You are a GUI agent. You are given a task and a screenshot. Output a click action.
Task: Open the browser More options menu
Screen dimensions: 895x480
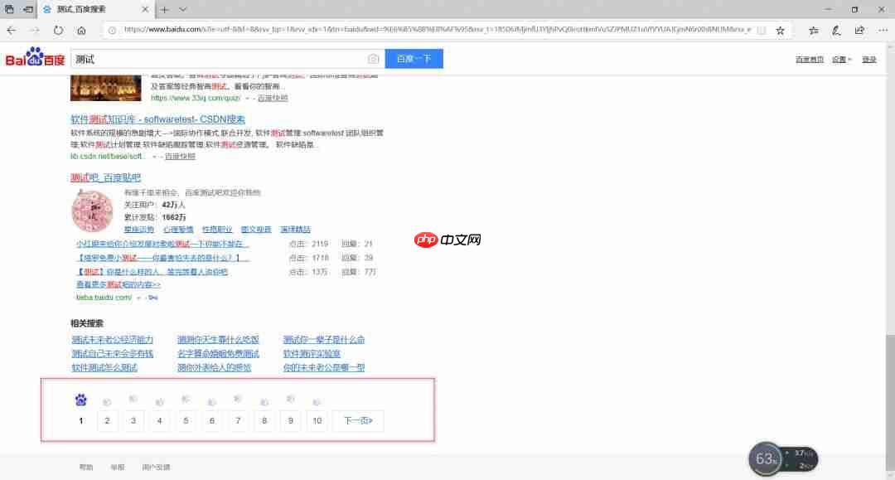(881, 30)
